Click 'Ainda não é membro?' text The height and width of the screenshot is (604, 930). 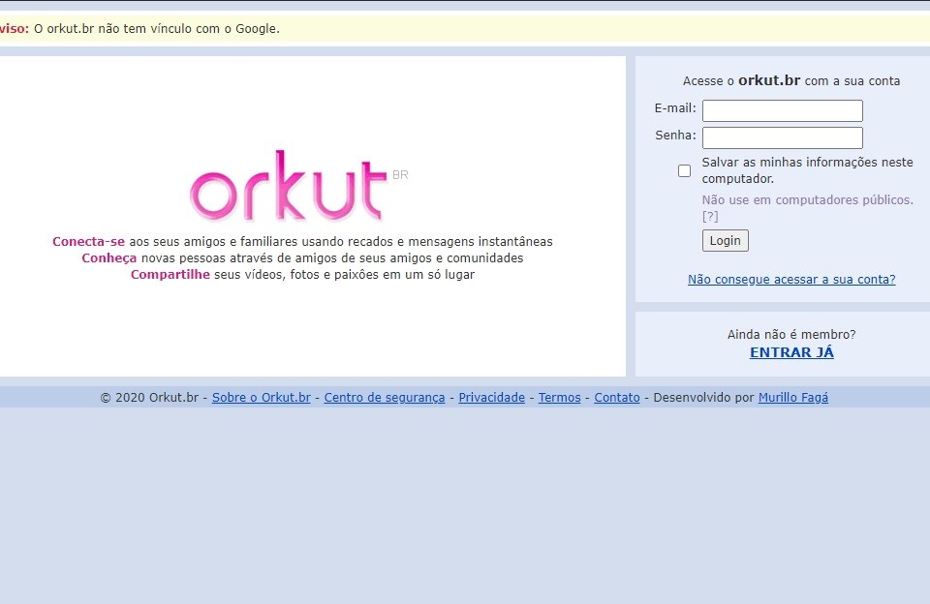coord(791,334)
